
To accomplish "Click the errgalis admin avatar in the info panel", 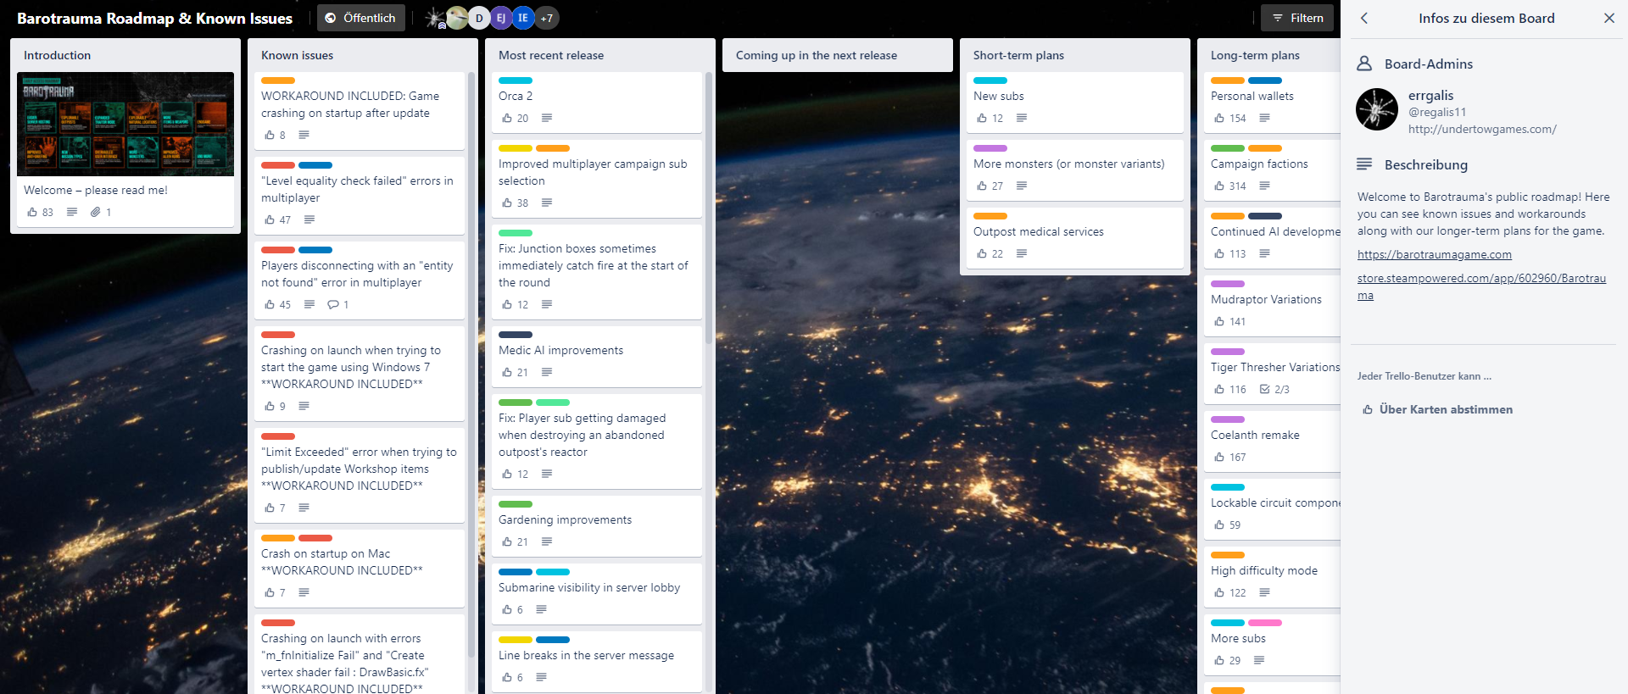I will click(1377, 109).
